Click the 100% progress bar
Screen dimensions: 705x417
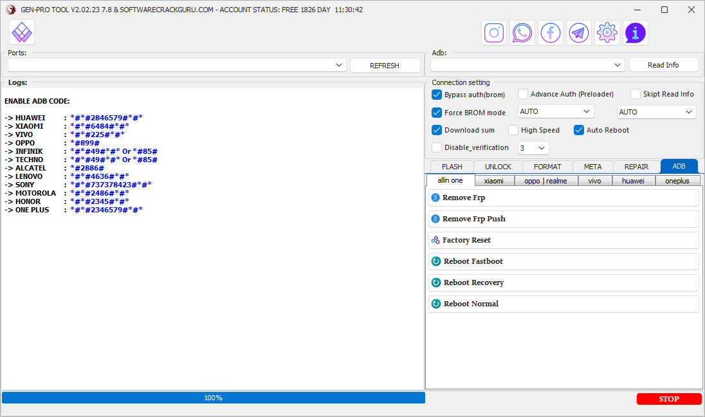[x=213, y=398]
